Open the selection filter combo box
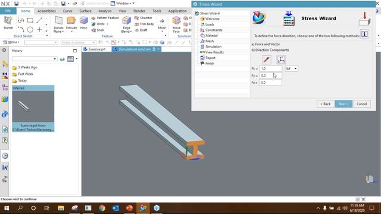381x214 pixels. click(x=41, y=42)
